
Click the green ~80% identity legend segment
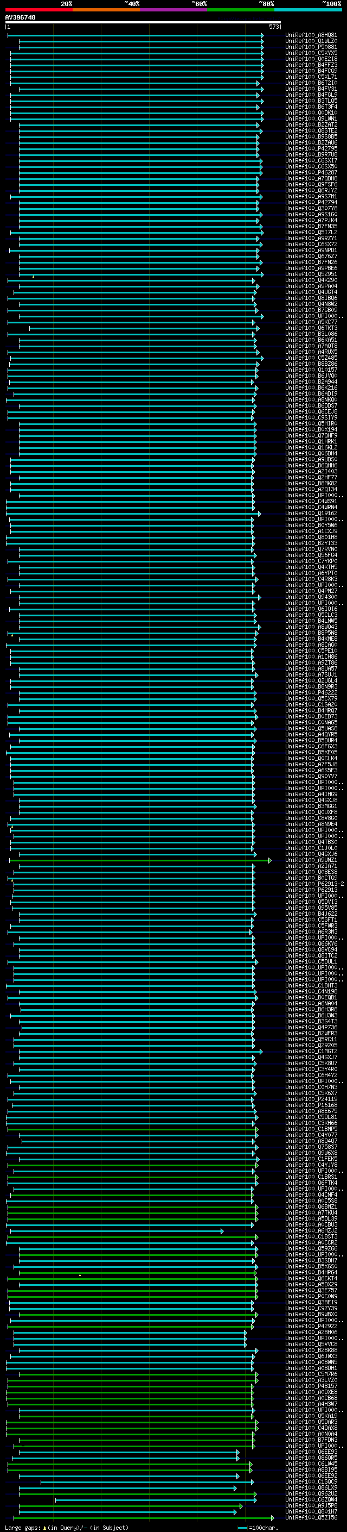click(x=241, y=10)
